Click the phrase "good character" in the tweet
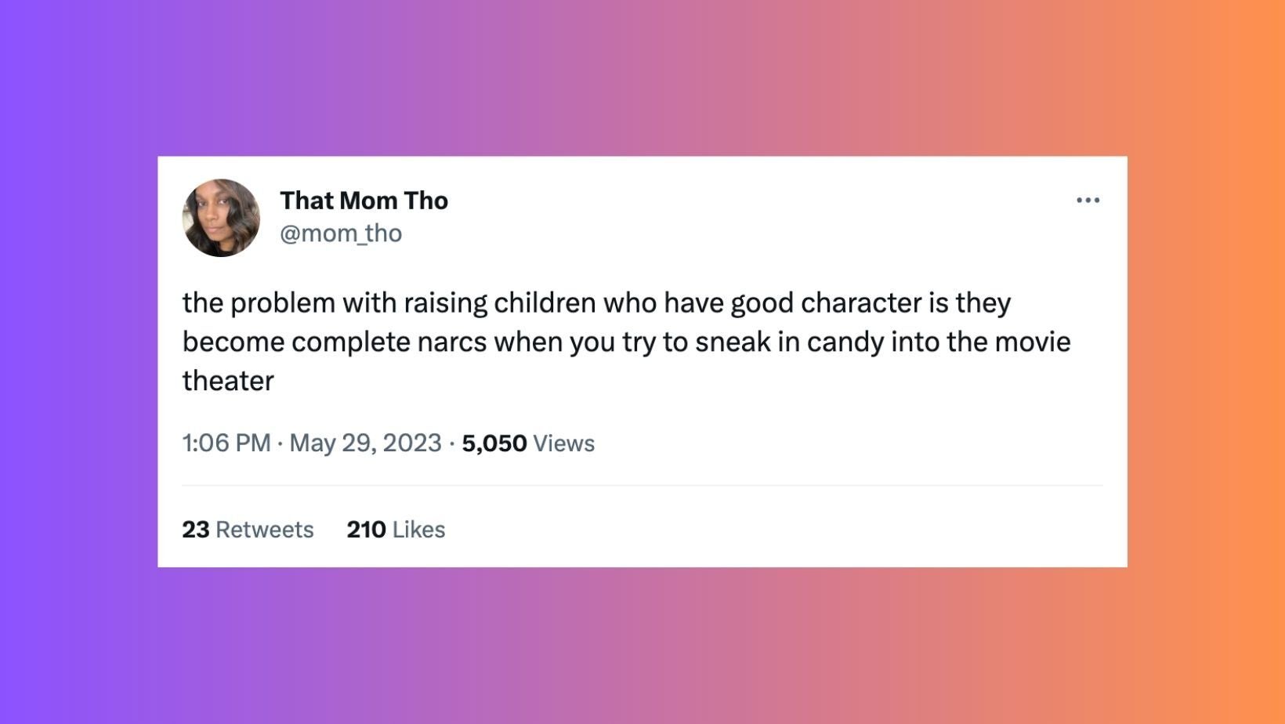This screenshot has width=1285, height=724. 826,302
